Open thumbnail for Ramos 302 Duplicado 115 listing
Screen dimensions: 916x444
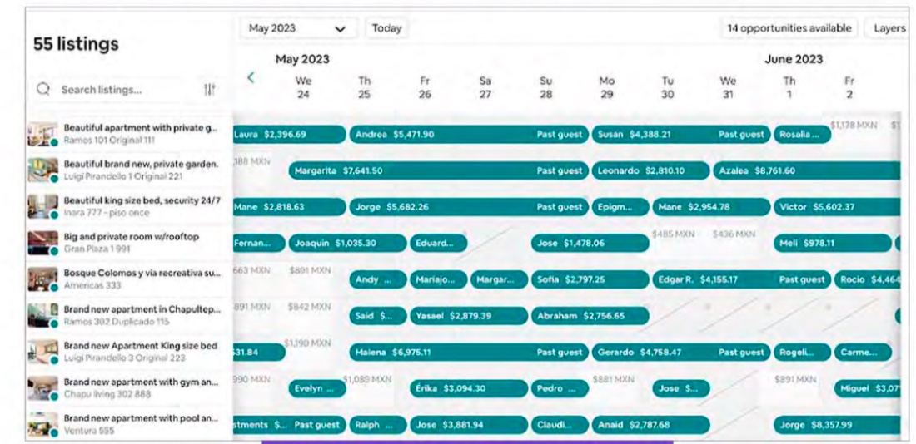click(43, 316)
